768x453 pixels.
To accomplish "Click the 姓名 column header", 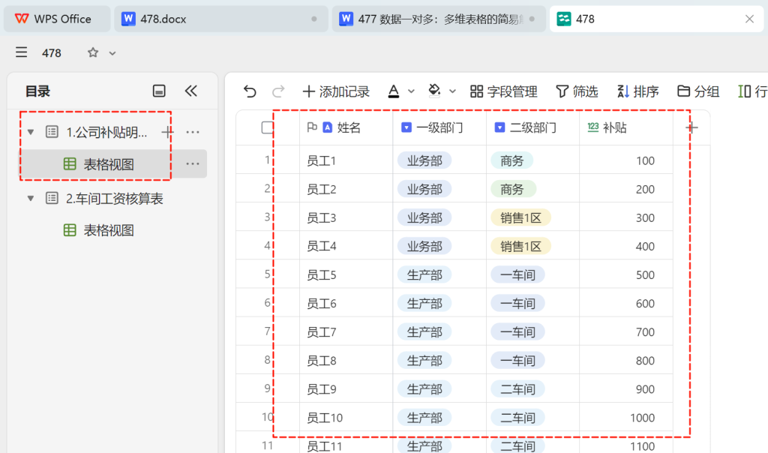I will (x=346, y=127).
